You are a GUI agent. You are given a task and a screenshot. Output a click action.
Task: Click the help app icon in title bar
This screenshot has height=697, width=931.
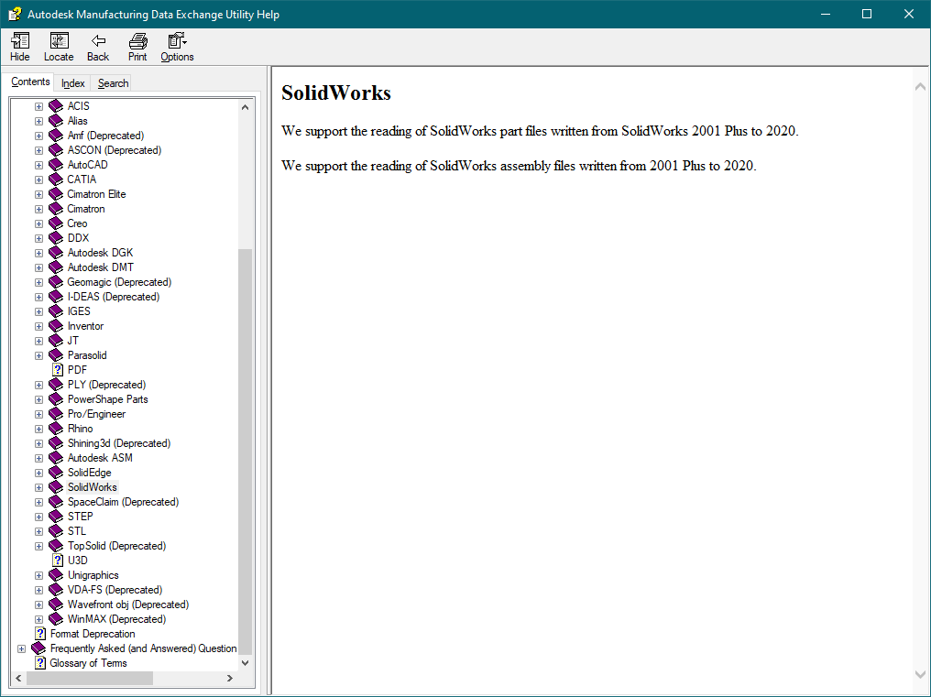[x=15, y=15]
